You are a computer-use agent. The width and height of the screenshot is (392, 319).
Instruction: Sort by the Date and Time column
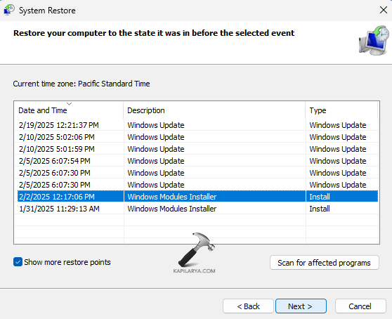click(x=69, y=110)
